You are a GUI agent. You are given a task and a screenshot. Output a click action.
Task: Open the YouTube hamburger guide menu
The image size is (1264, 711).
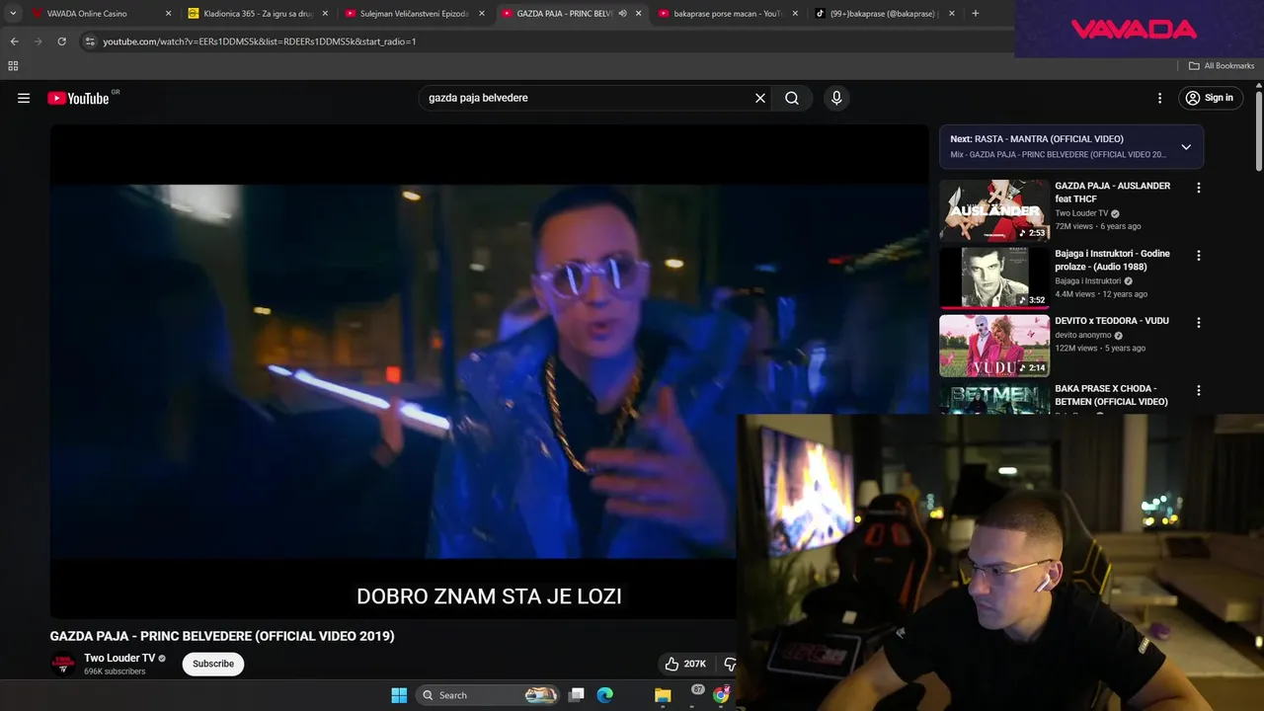[24, 98]
